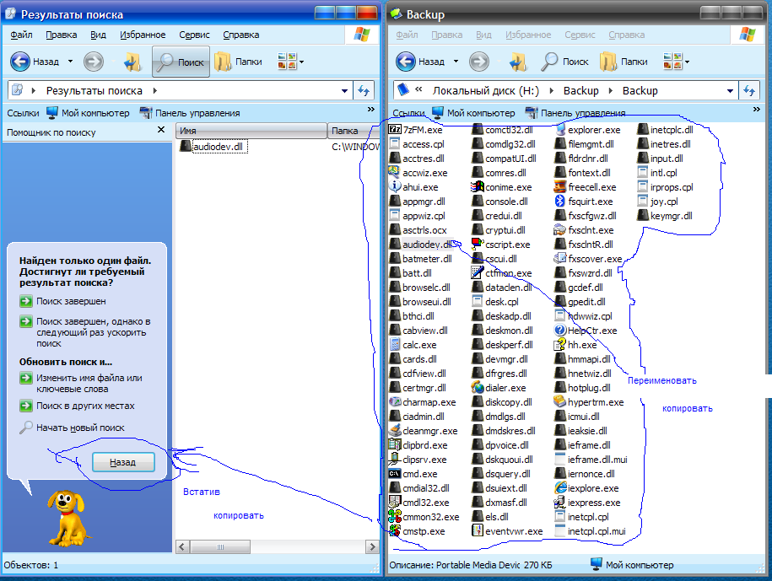This screenshot has width=772, height=581.
Task: Select fsquirt.exe Bluetooth icon
Action: pos(559,201)
